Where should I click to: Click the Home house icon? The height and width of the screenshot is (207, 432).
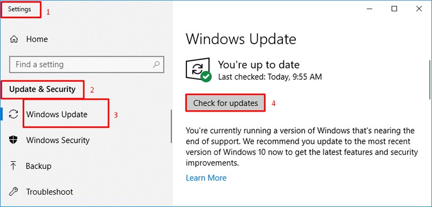[x=14, y=39]
